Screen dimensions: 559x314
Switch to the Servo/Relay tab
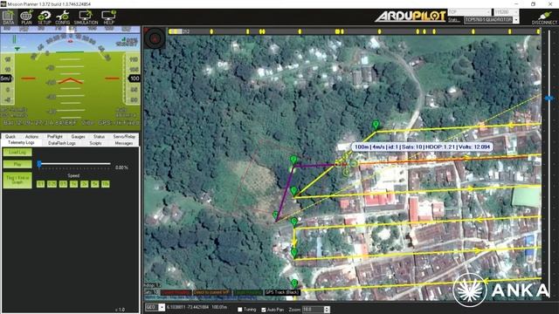point(124,137)
